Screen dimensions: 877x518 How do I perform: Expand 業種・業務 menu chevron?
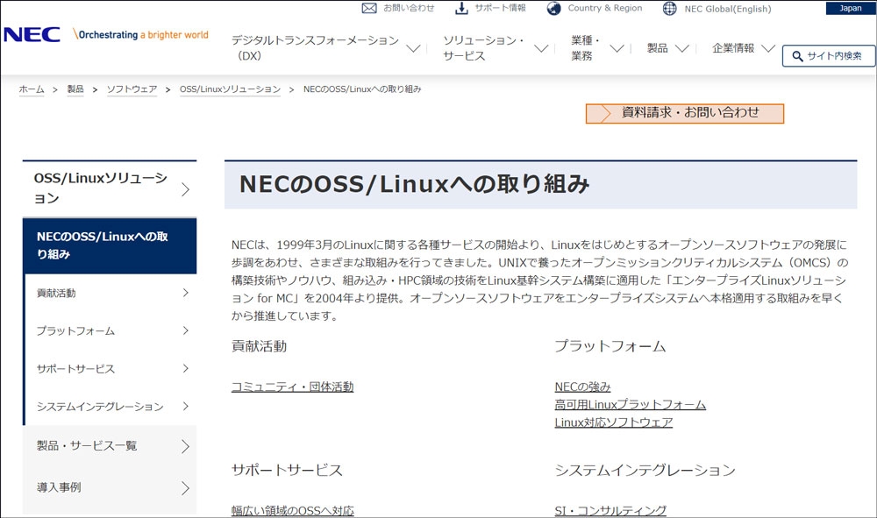[x=617, y=48]
